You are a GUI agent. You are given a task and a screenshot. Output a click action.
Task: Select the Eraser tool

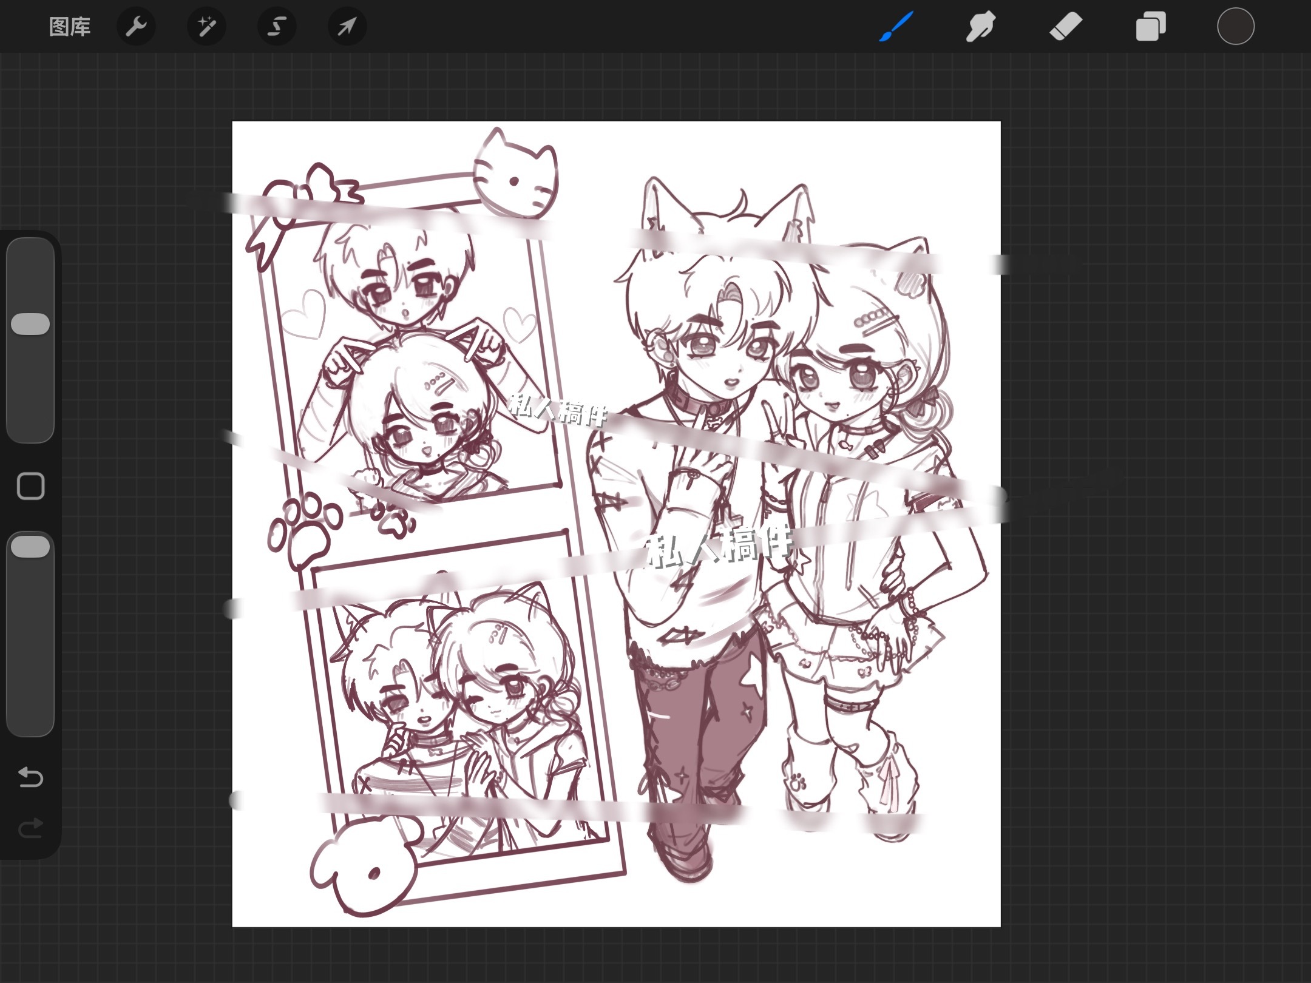point(1066,27)
